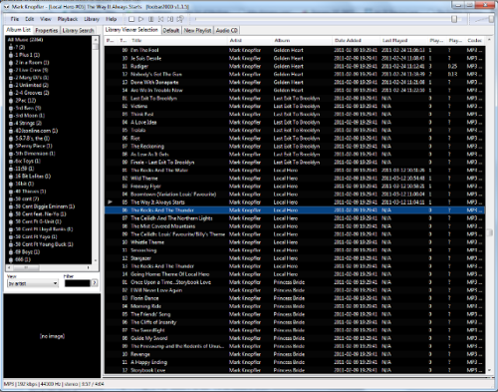
Task: Sort by the Title column header
Action: pyautogui.click(x=178, y=40)
